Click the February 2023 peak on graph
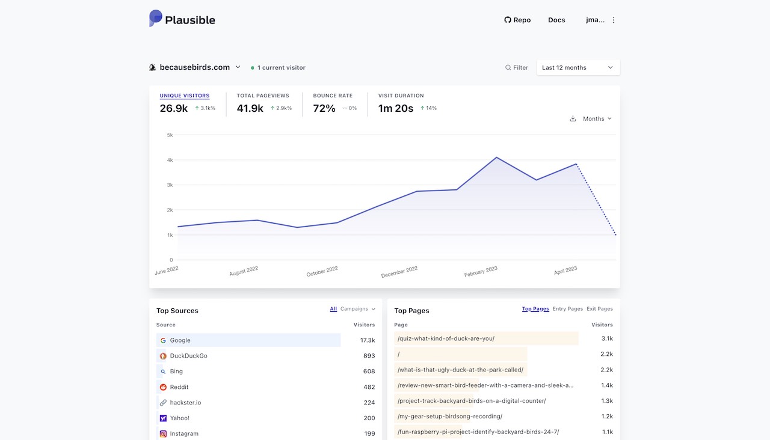Screen dimensions: 770x440 [x=496, y=157]
